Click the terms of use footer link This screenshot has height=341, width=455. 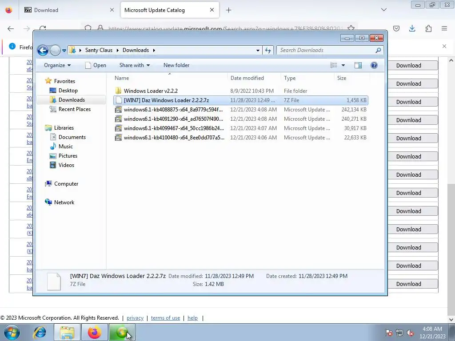tap(165, 318)
